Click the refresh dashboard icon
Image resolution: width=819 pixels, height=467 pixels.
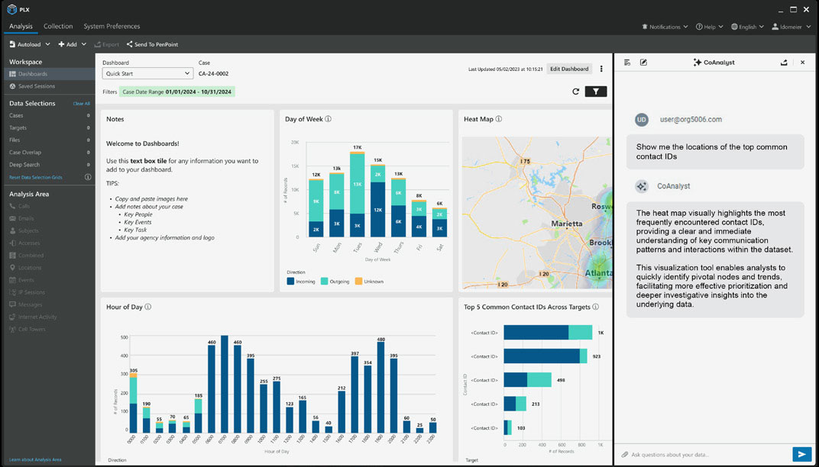pos(575,92)
